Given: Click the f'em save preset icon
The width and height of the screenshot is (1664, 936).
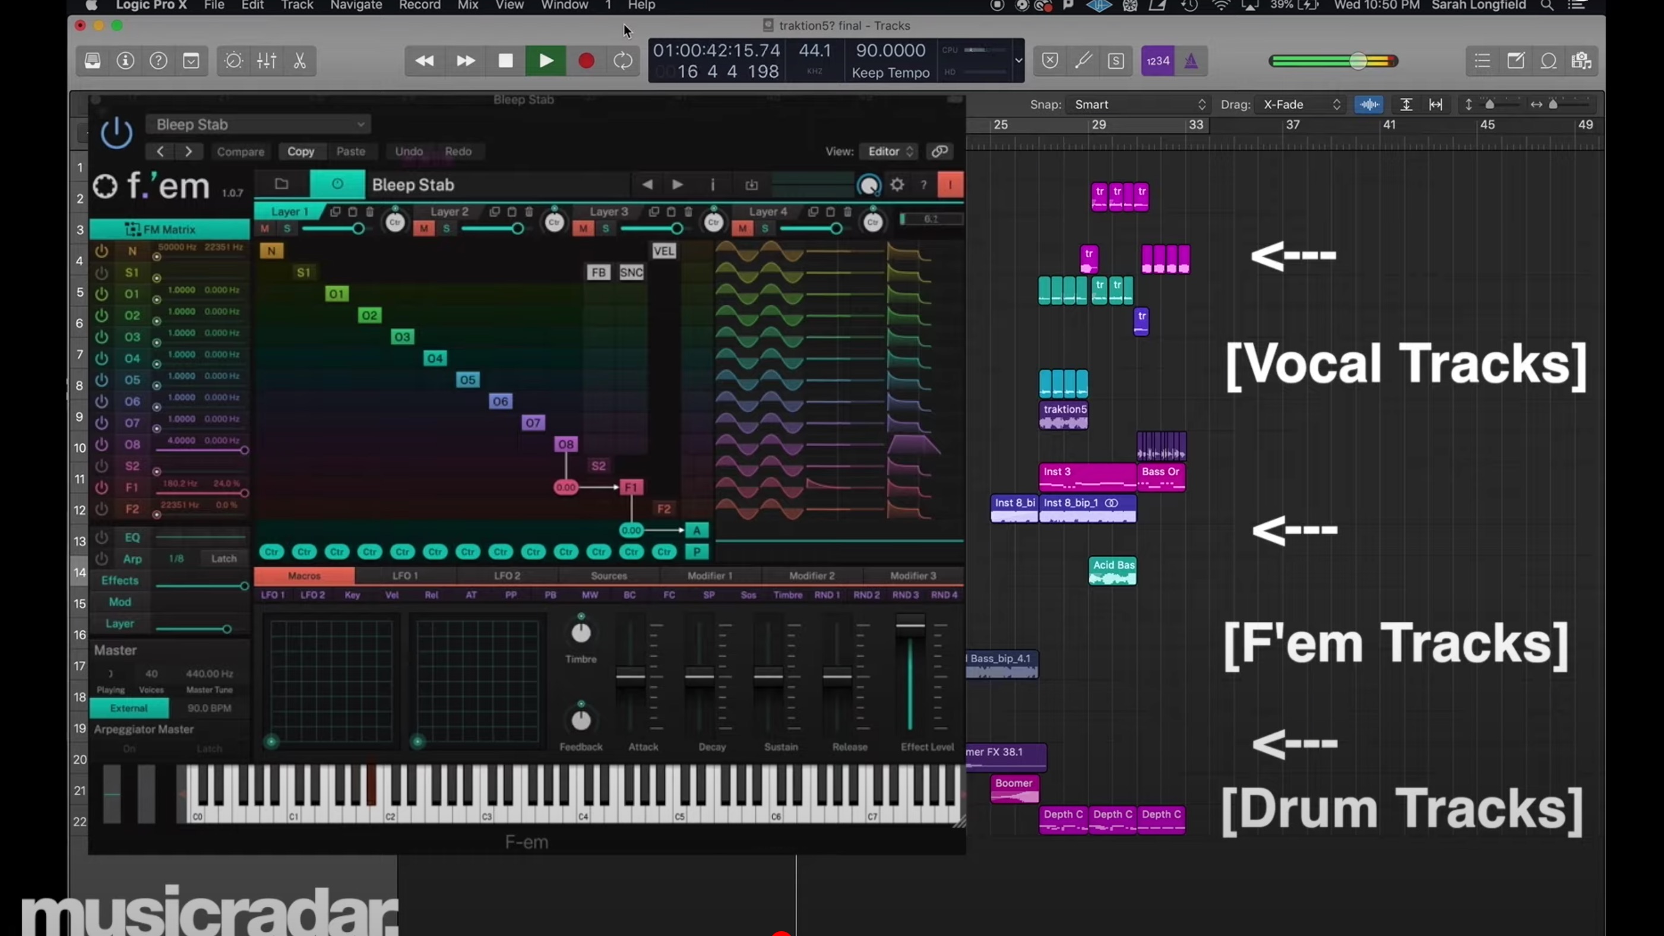Looking at the screenshot, I should click(x=751, y=185).
